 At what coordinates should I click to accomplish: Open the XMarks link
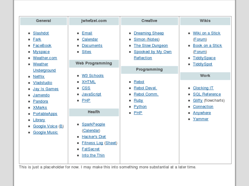point(40,108)
